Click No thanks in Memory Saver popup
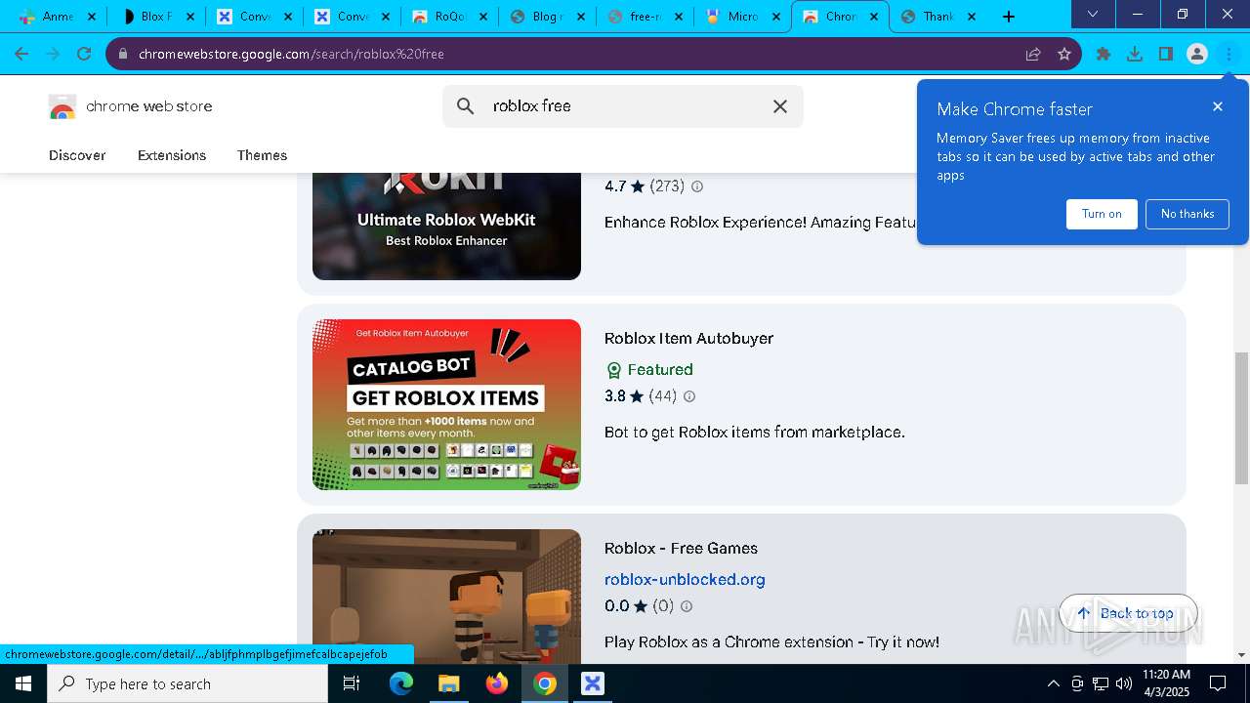The width and height of the screenshot is (1250, 703). tap(1187, 214)
